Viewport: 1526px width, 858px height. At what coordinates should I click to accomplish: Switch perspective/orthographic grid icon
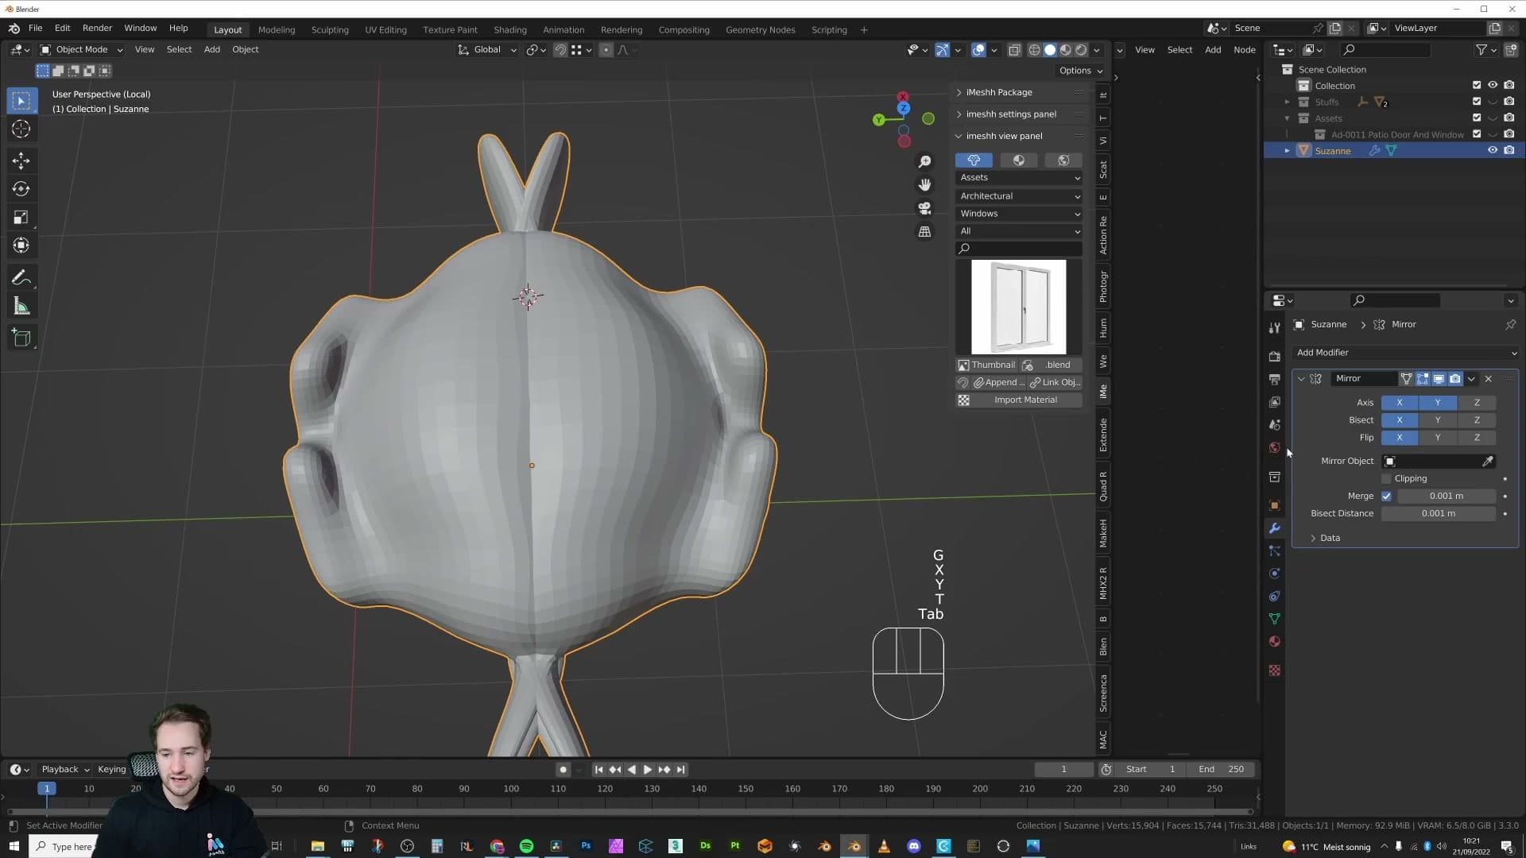pyautogui.click(x=924, y=232)
